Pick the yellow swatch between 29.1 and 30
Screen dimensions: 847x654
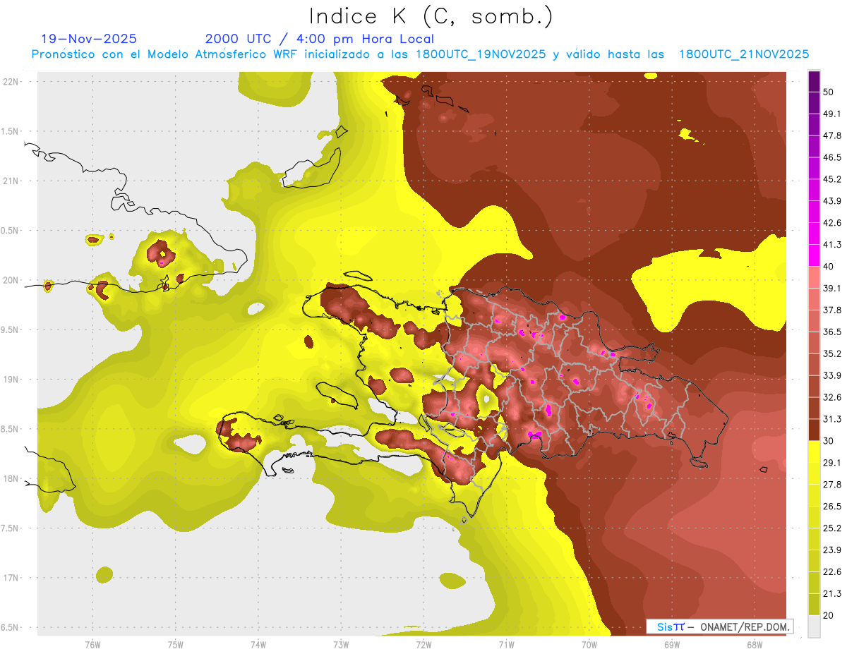pos(814,452)
